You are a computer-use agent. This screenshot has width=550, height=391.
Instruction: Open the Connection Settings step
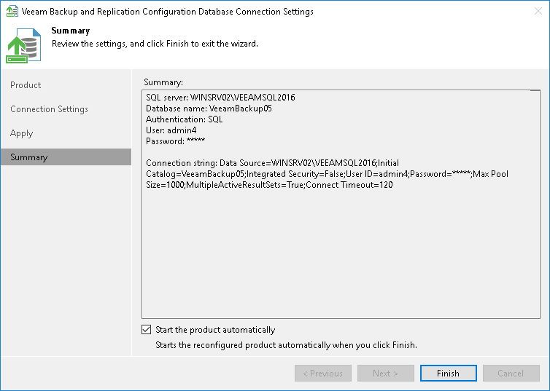(49, 109)
